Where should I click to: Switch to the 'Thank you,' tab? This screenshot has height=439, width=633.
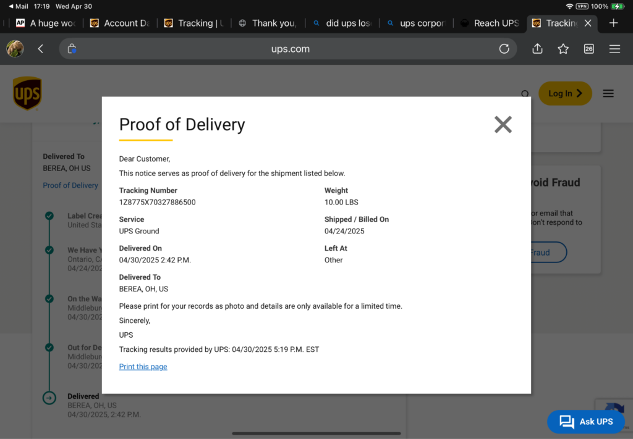pyautogui.click(x=268, y=23)
